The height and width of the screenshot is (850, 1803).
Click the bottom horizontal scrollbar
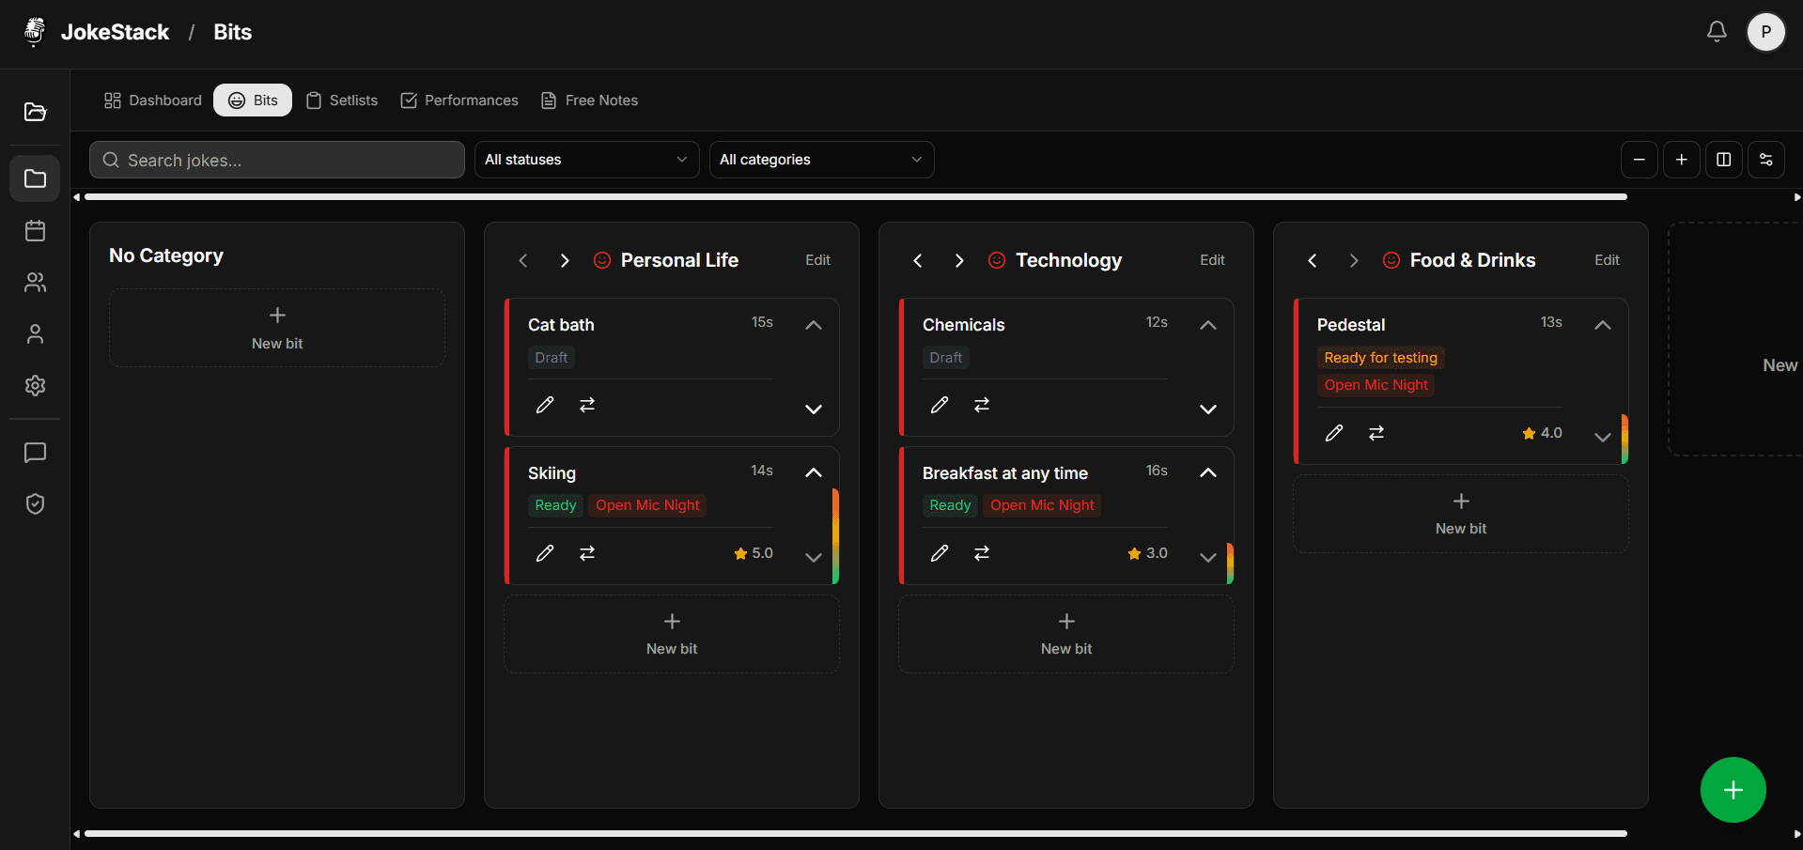(x=856, y=833)
